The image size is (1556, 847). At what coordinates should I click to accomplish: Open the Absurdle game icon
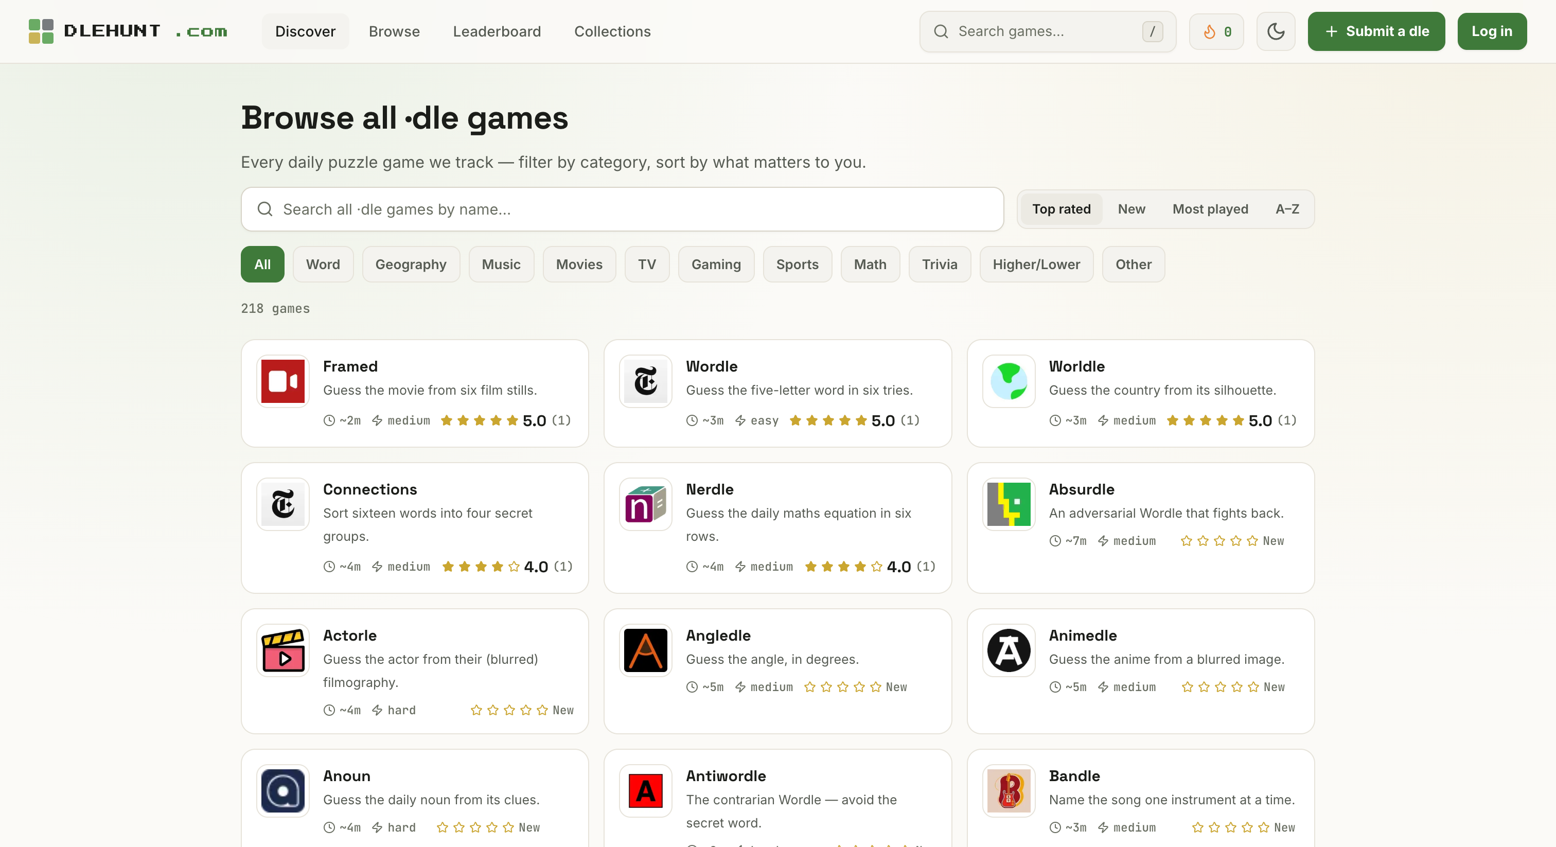pyautogui.click(x=1008, y=504)
